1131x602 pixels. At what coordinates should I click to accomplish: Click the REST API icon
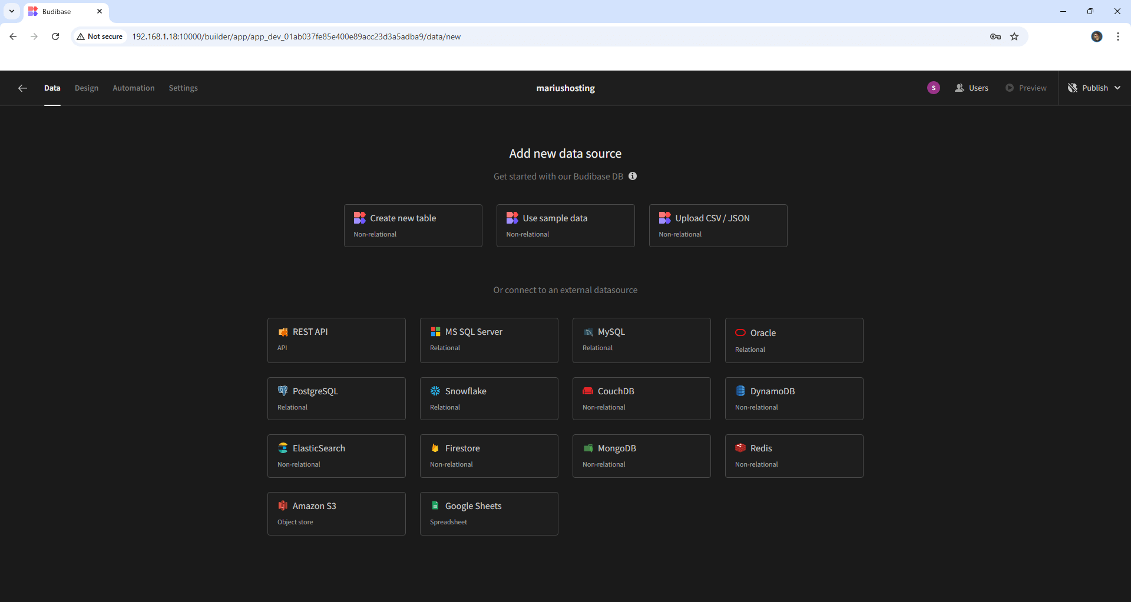(283, 332)
